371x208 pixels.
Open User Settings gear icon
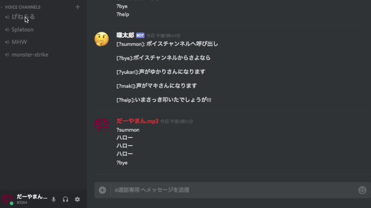coord(77,199)
